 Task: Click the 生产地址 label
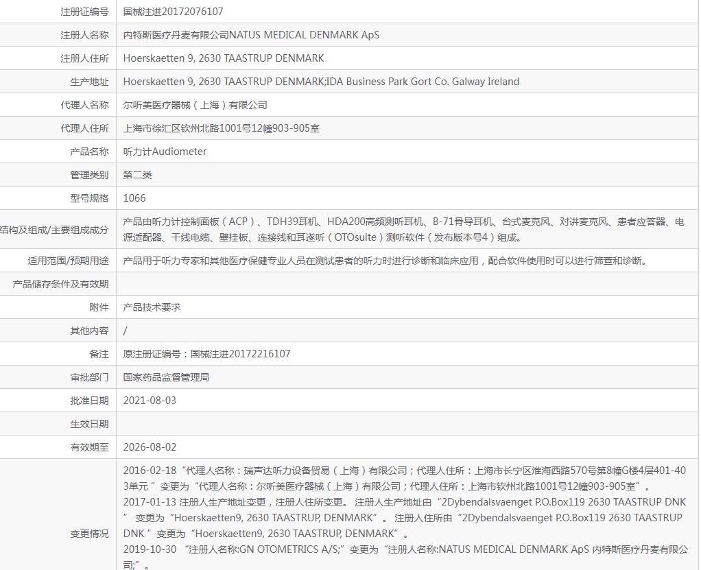(89, 82)
